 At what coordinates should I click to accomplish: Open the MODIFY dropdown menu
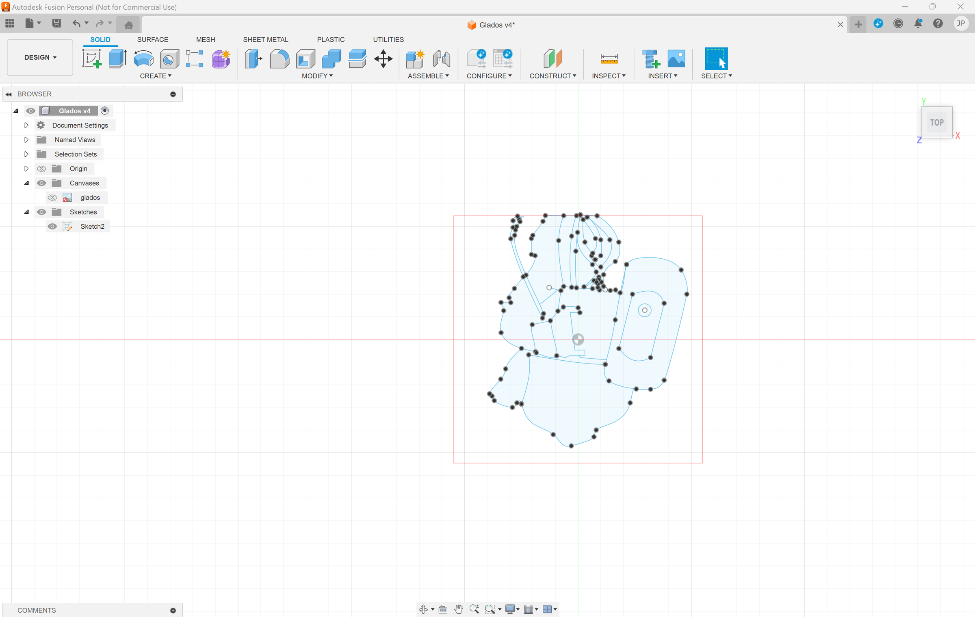coord(317,76)
